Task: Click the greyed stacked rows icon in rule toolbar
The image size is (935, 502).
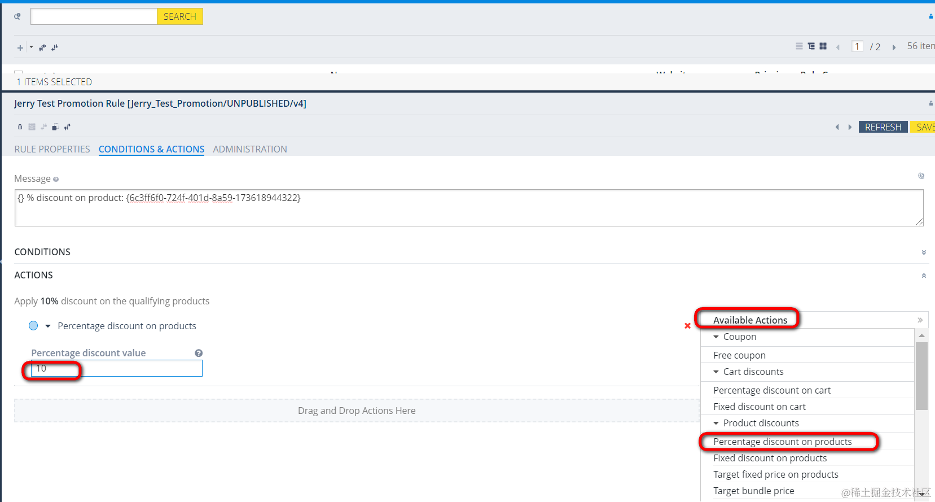Action: [32, 127]
